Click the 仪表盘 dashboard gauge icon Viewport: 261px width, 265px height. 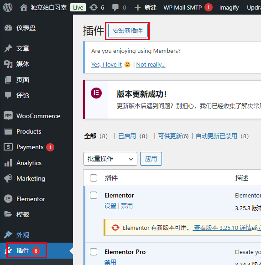pyautogui.click(x=8, y=28)
